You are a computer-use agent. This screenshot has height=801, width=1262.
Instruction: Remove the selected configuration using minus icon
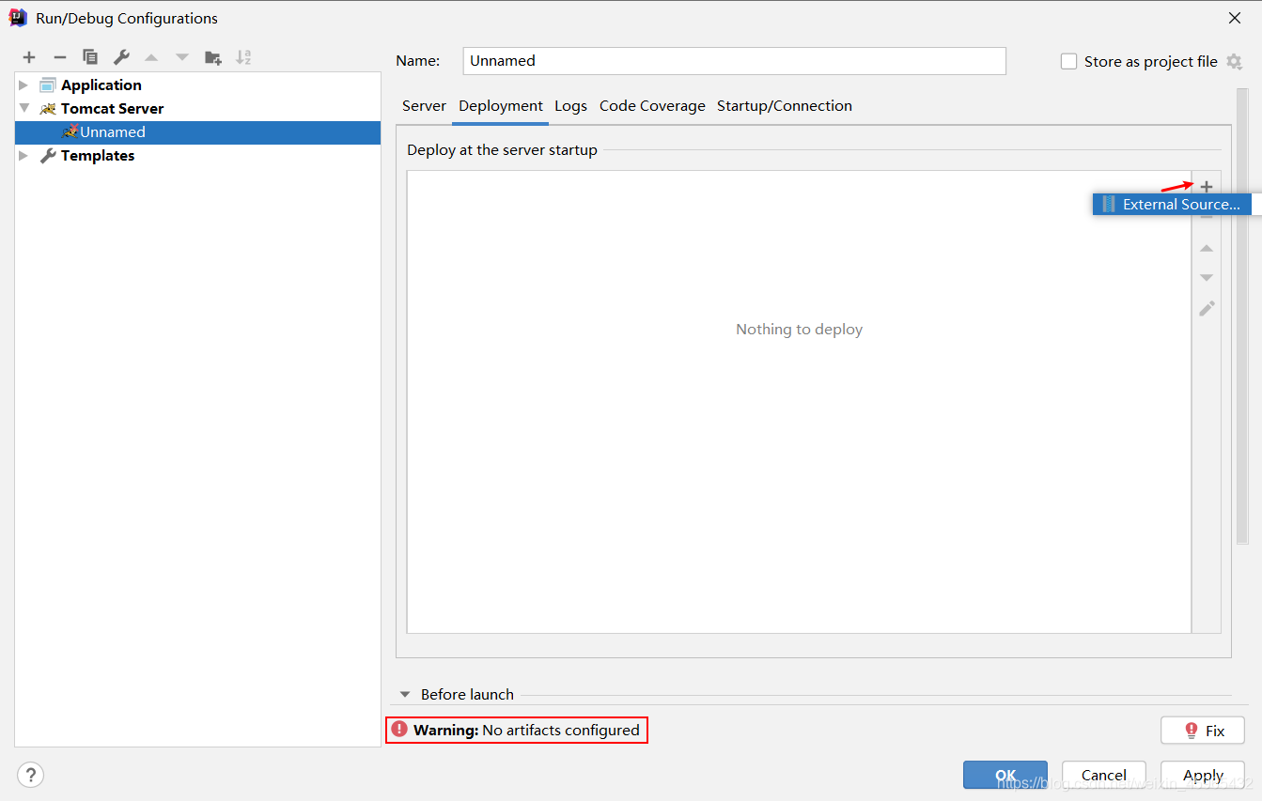(x=58, y=56)
